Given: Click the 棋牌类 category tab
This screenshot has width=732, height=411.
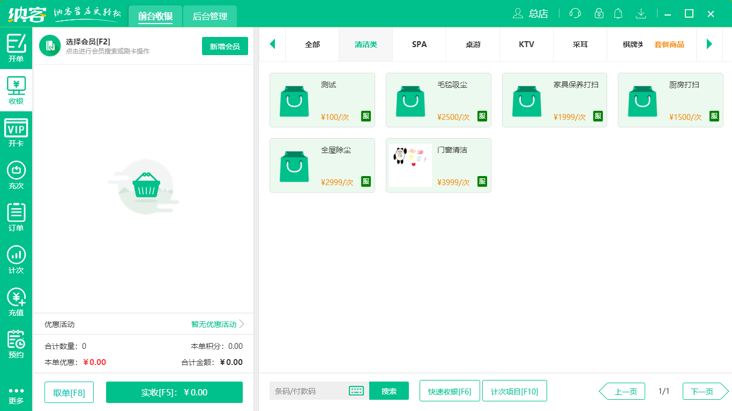Looking at the screenshot, I should click(625, 44).
